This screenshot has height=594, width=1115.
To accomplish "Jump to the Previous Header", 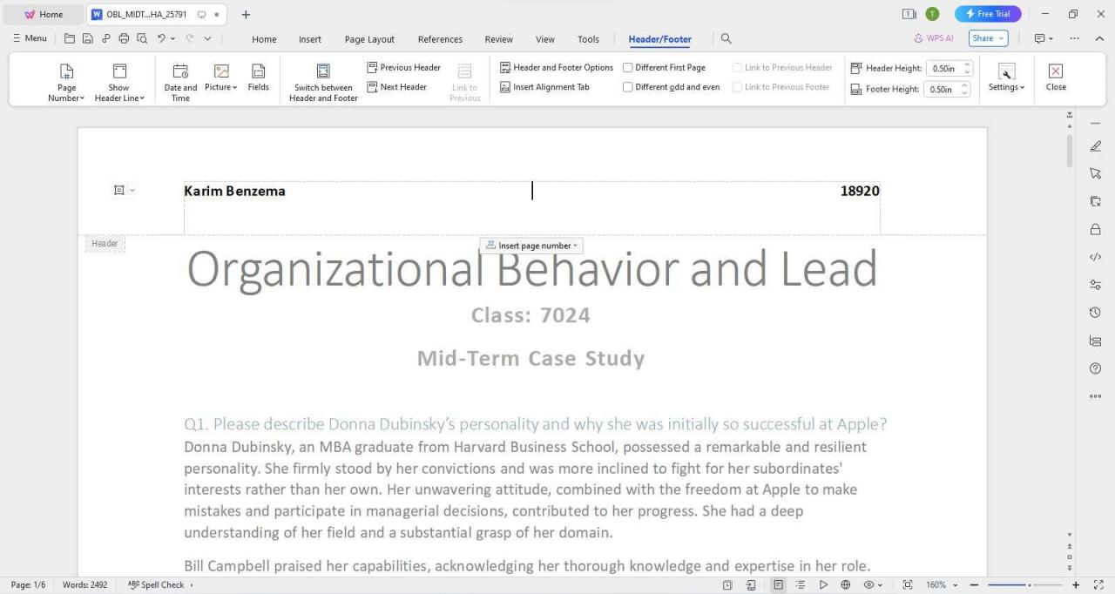I will (403, 67).
